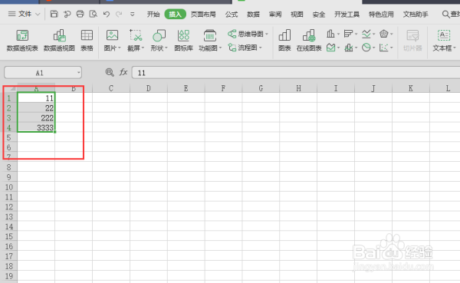
Task: Click the 截屏 screenshot icon
Action: click(136, 35)
